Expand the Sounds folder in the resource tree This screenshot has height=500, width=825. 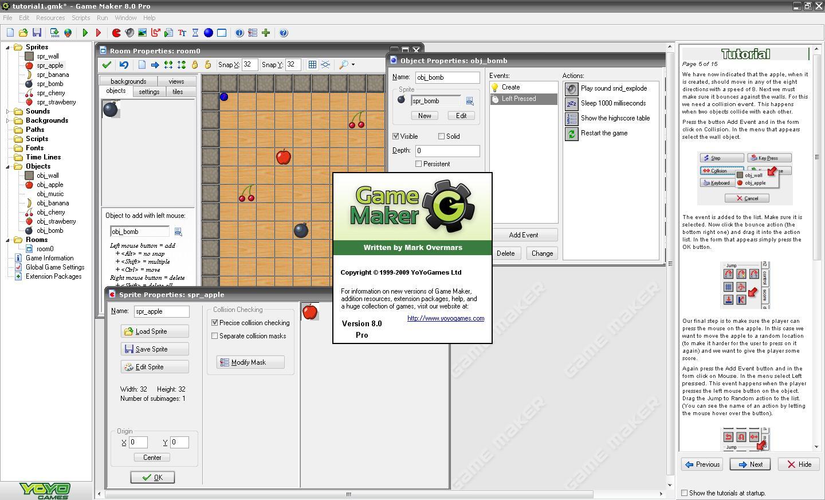pos(7,111)
